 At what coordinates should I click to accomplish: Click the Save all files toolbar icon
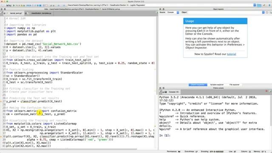(x=10, y=6)
